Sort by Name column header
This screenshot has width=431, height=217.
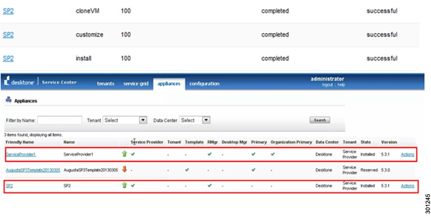point(69,142)
